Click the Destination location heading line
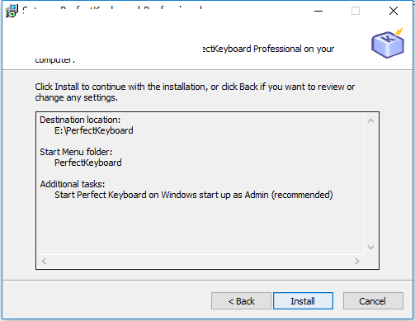The width and height of the screenshot is (415, 321). coord(80,120)
